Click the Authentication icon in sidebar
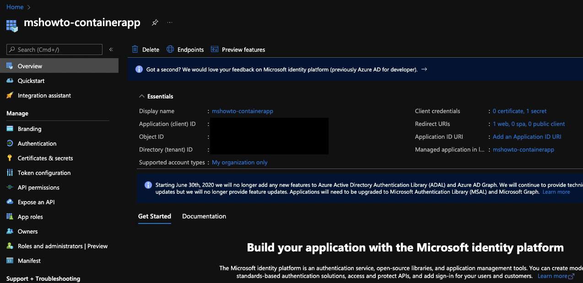Screen dimensions: 583x283 click(10, 143)
